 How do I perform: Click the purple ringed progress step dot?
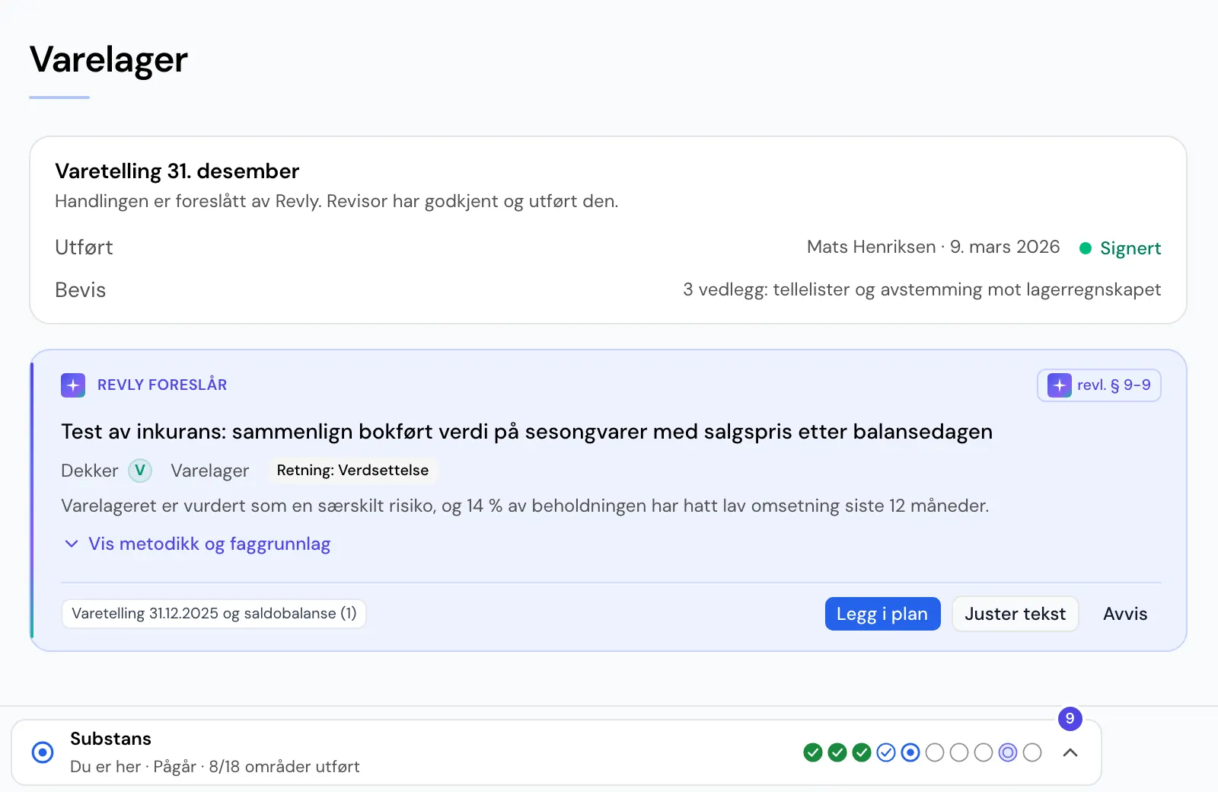(x=1008, y=752)
